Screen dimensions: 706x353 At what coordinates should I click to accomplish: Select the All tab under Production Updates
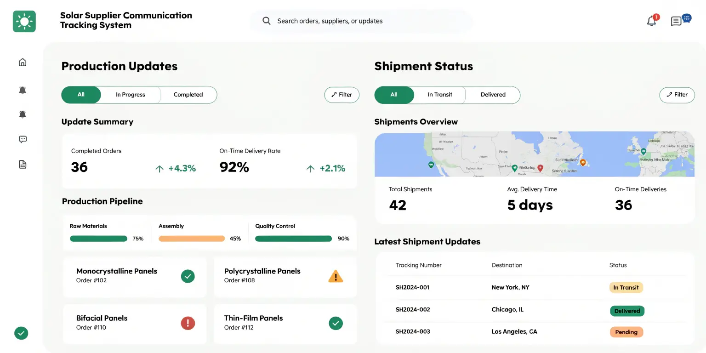point(81,95)
